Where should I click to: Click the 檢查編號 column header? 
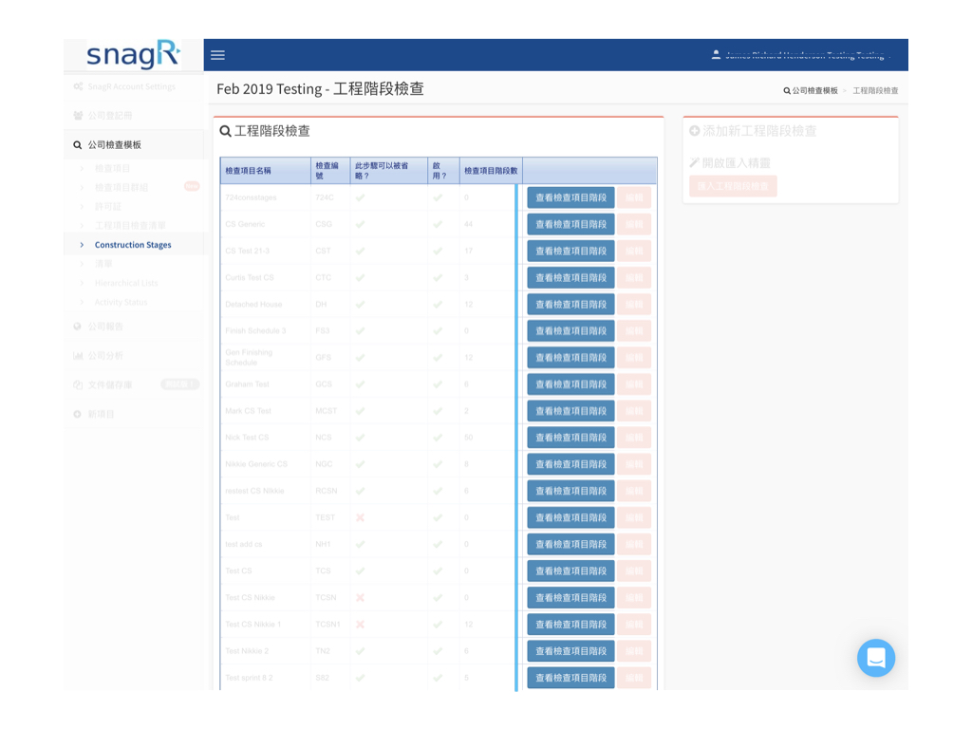330,171
